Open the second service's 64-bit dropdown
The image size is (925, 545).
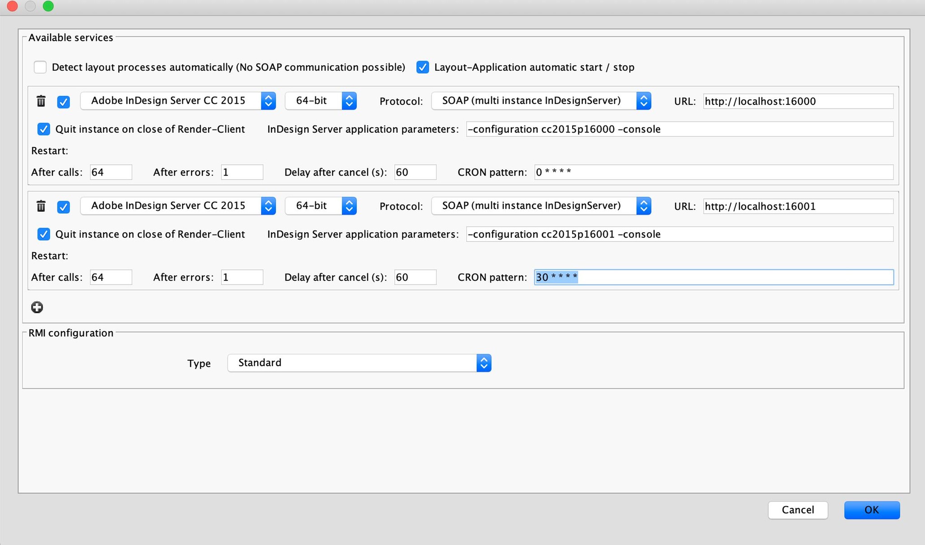tap(321, 206)
